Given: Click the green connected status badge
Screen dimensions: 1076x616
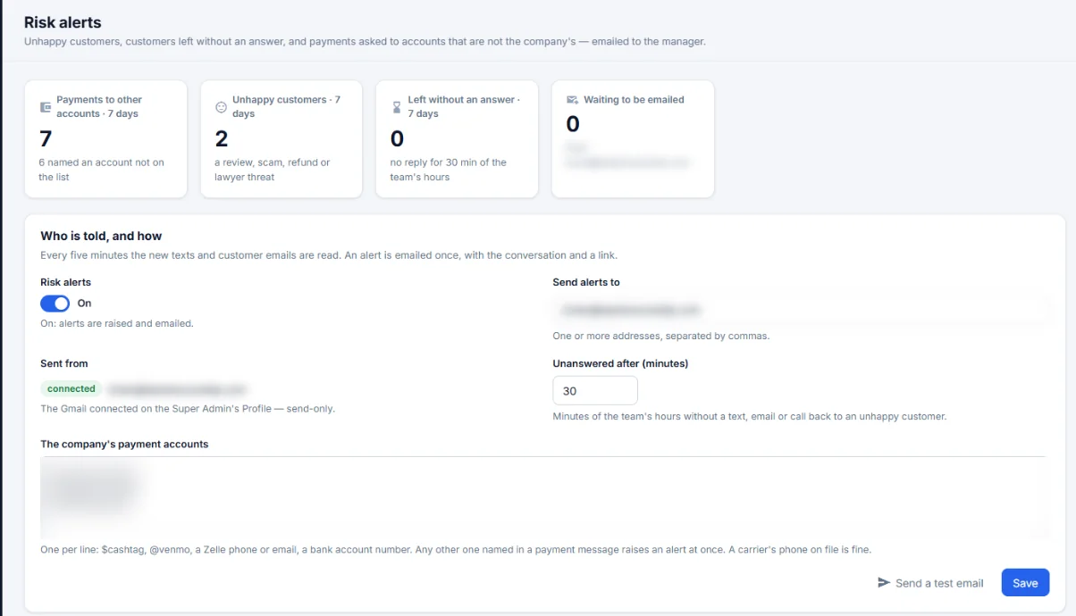Looking at the screenshot, I should [71, 389].
